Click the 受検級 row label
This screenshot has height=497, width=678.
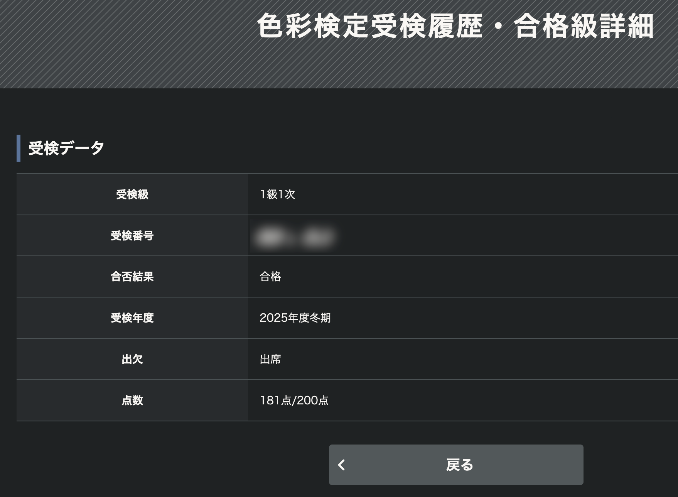(x=132, y=194)
